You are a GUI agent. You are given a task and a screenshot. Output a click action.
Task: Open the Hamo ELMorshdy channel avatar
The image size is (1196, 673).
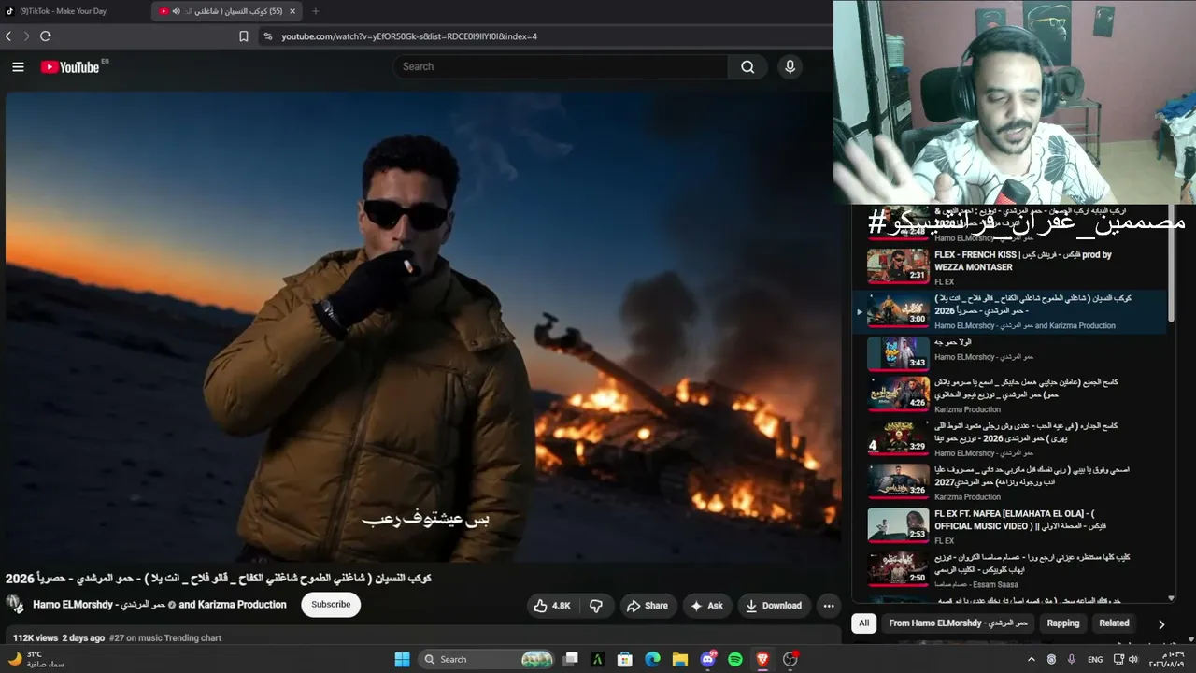(x=15, y=605)
